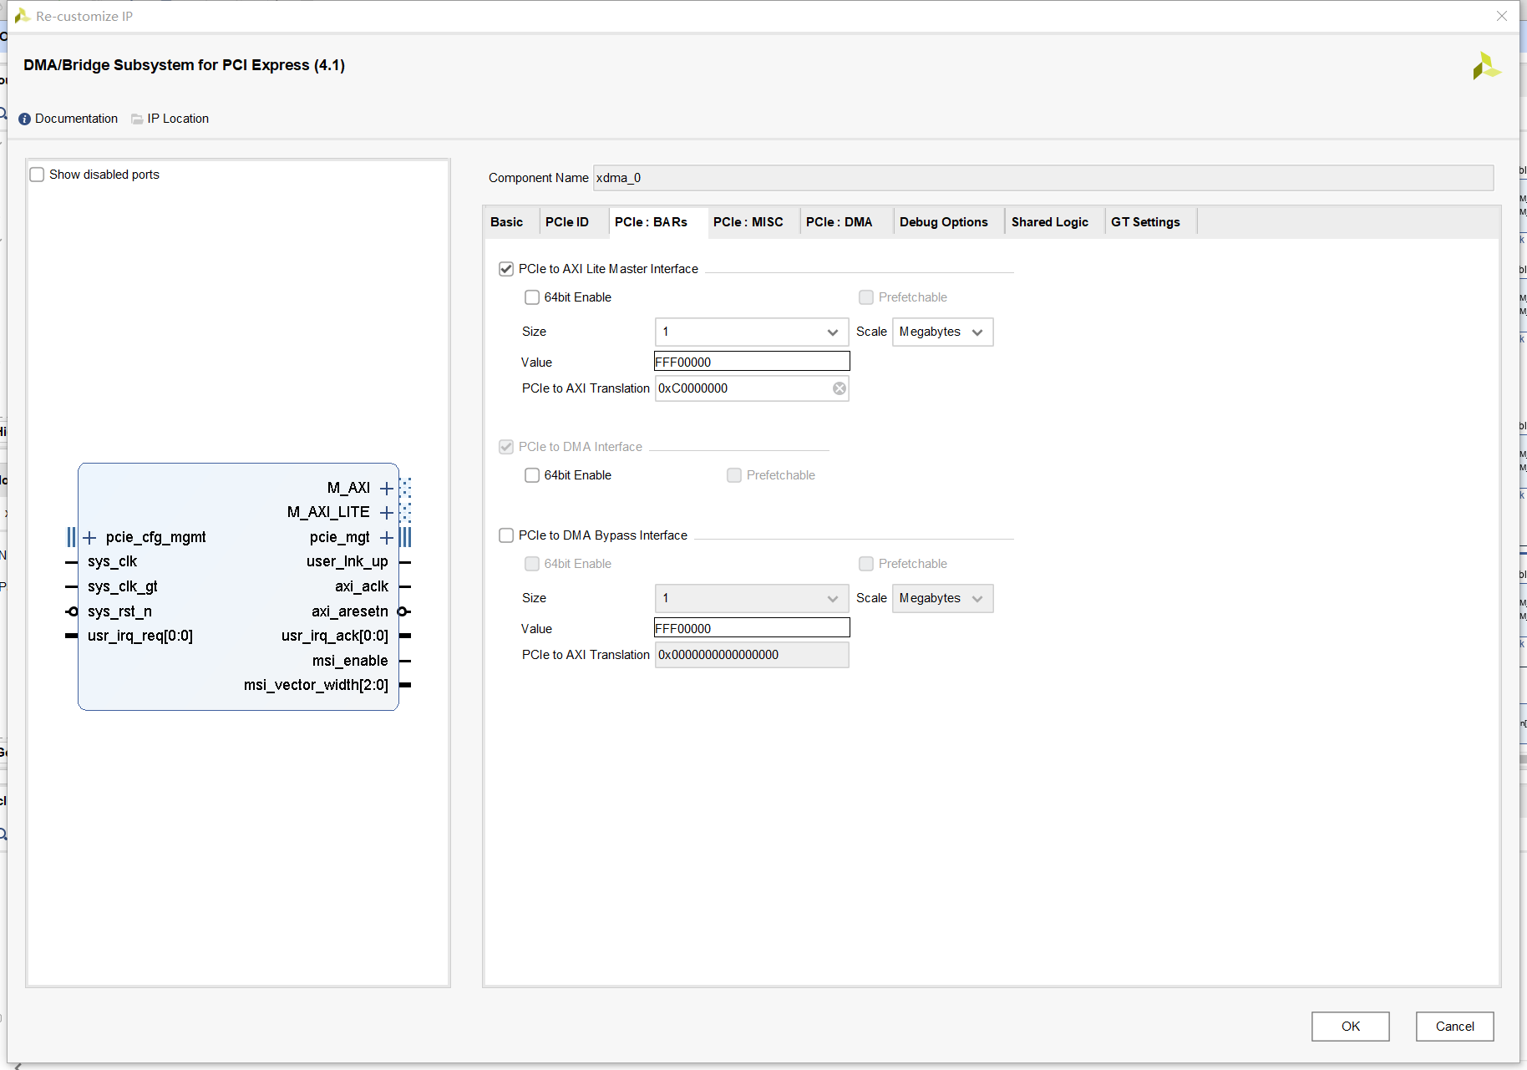
Task: Clear the PCIe to AXI Translation field
Action: (x=839, y=388)
